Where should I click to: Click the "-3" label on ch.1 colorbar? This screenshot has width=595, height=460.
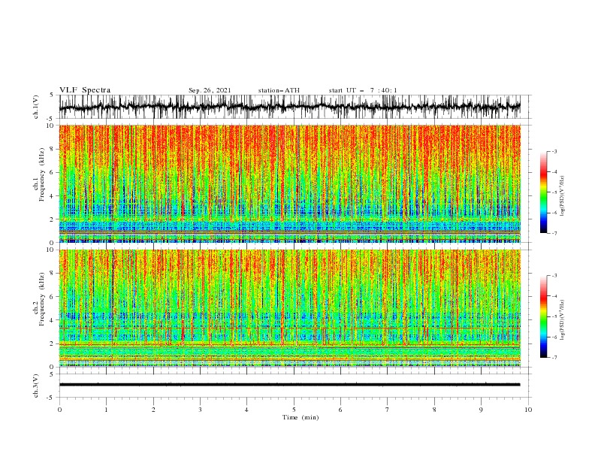[554, 151]
